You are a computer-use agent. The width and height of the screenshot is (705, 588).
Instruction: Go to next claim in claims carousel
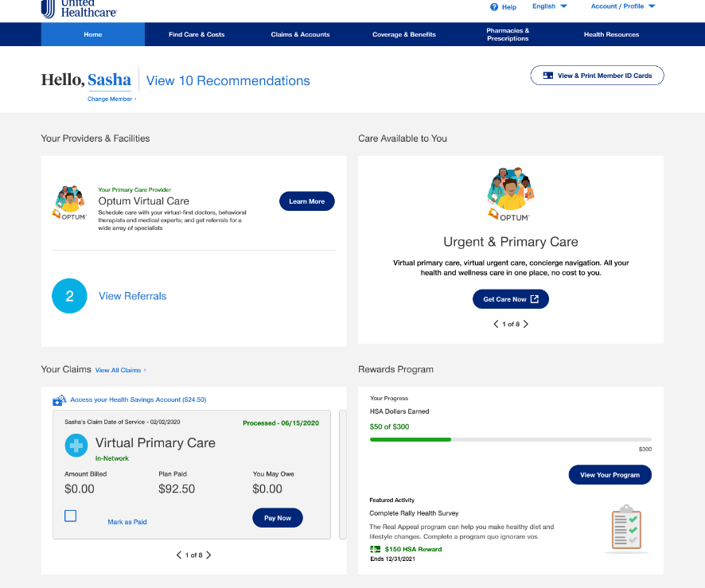coord(208,555)
